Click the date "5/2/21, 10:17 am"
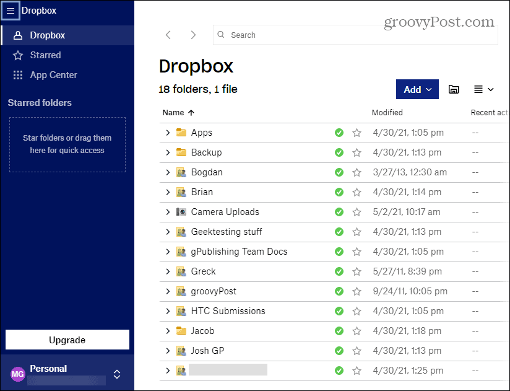The image size is (510, 391). [407, 212]
